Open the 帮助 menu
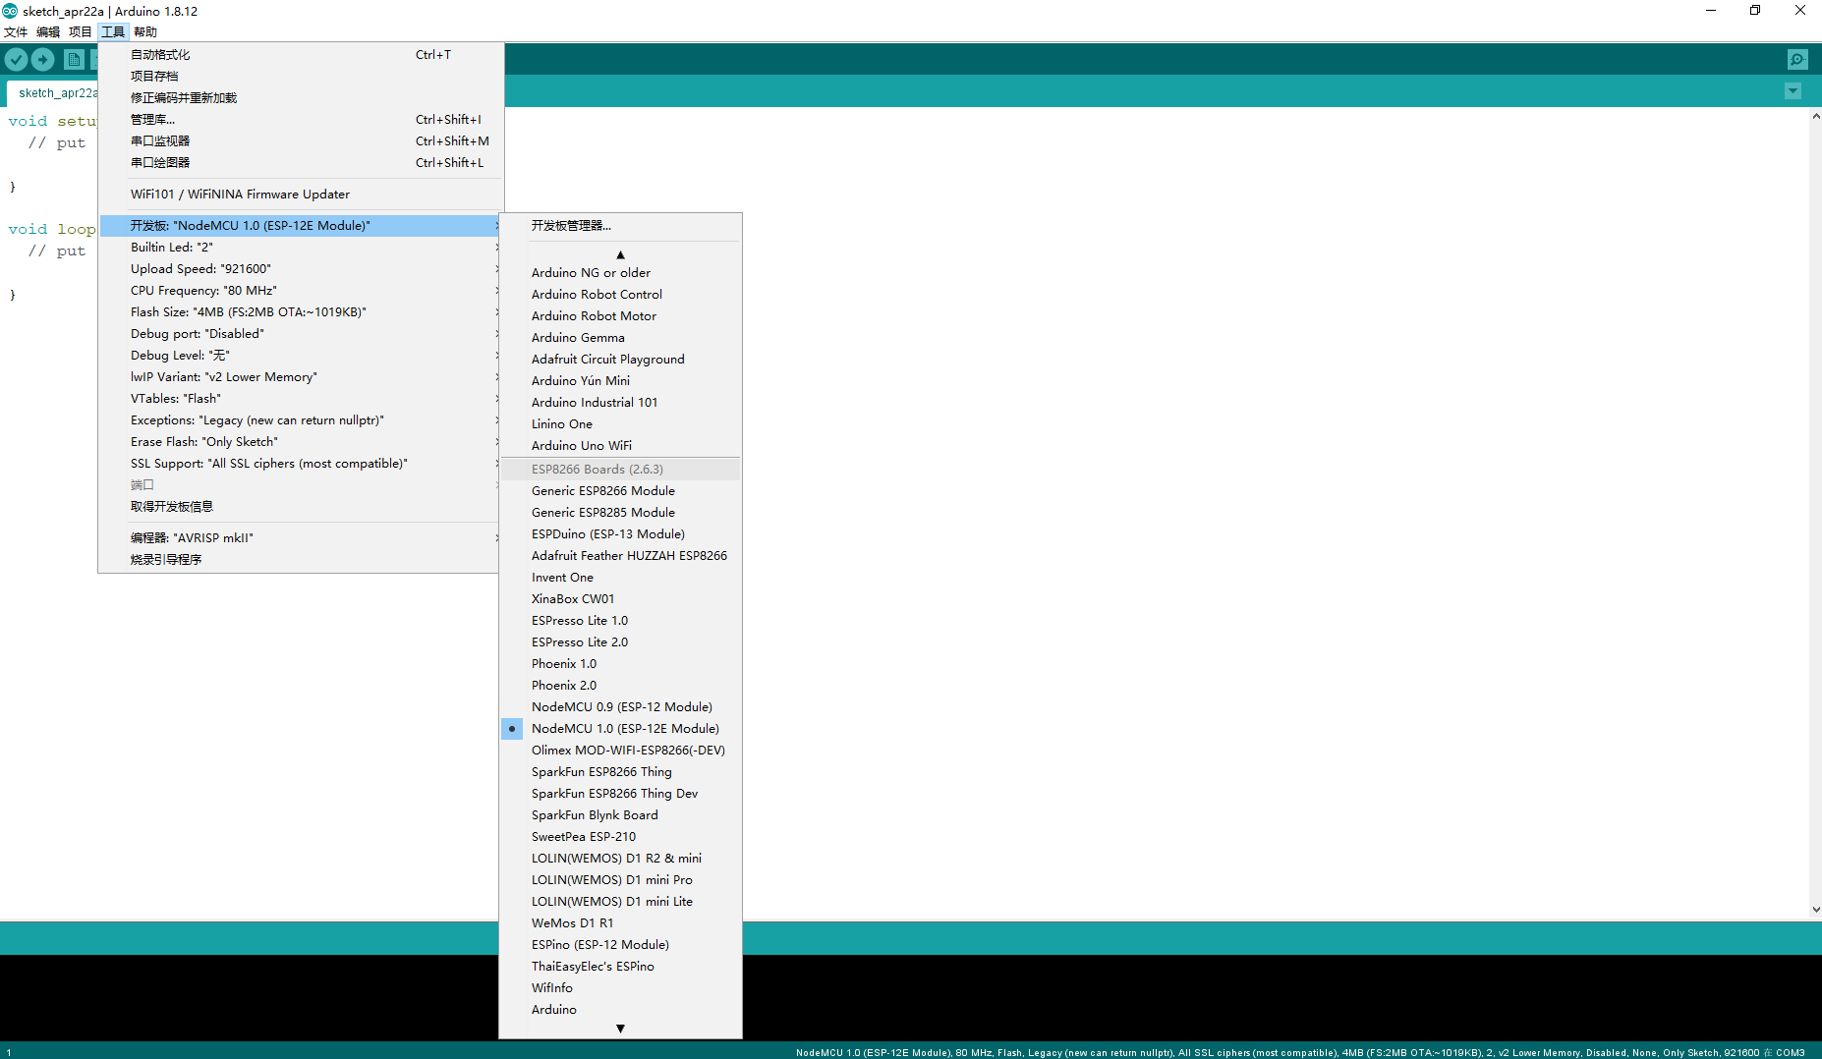1822x1059 pixels. (x=145, y=32)
